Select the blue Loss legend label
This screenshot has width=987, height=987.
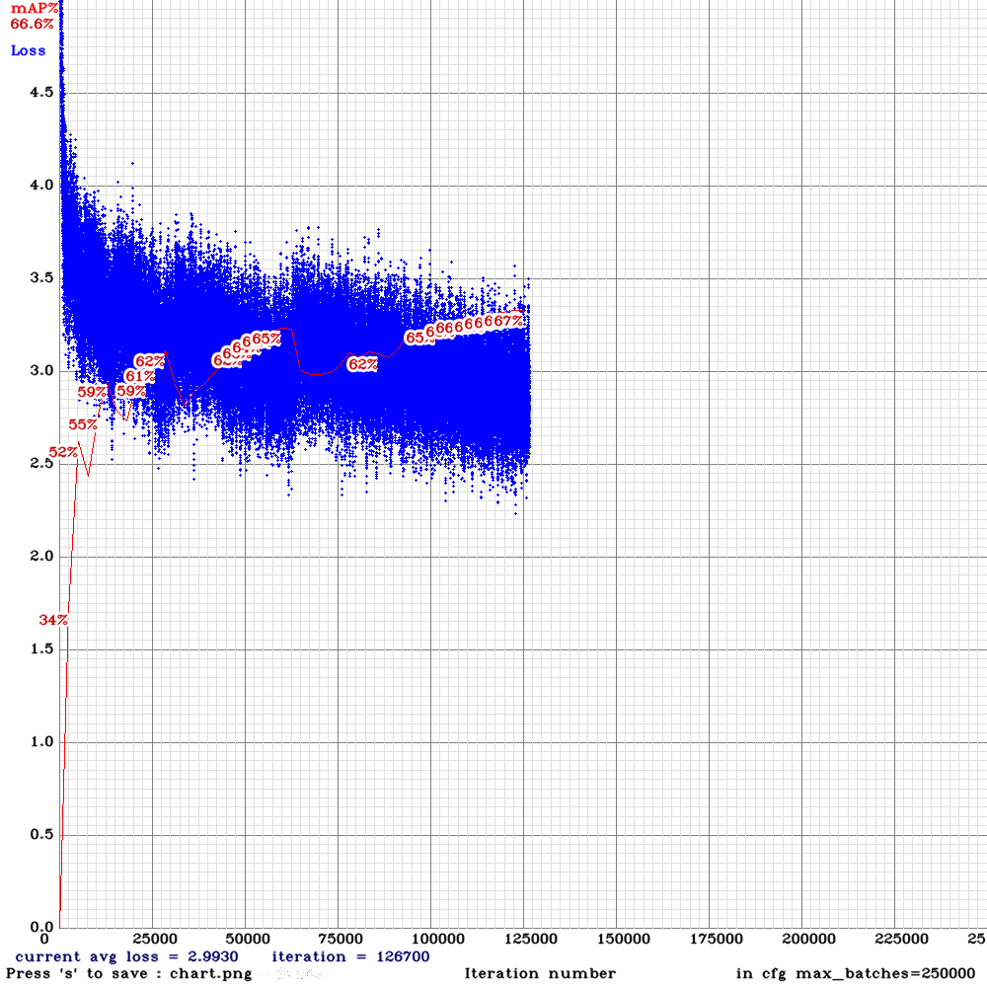27,50
